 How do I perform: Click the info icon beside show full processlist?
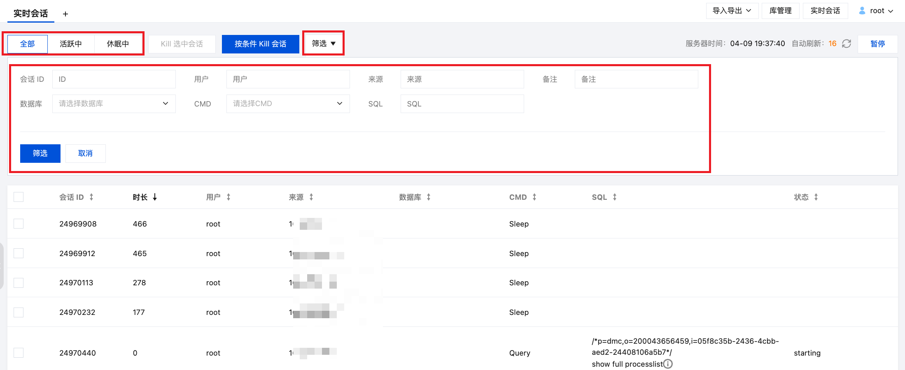point(668,364)
